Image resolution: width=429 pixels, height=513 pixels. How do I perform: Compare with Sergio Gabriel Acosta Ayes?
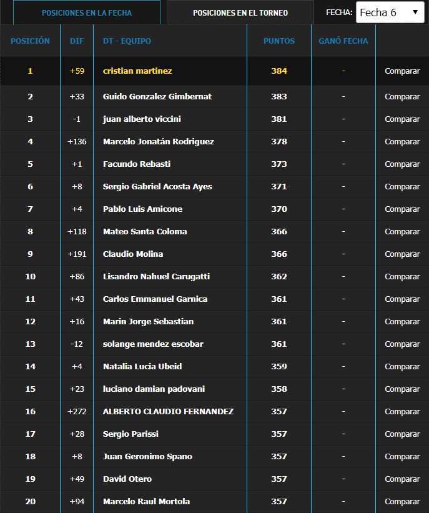402,186
